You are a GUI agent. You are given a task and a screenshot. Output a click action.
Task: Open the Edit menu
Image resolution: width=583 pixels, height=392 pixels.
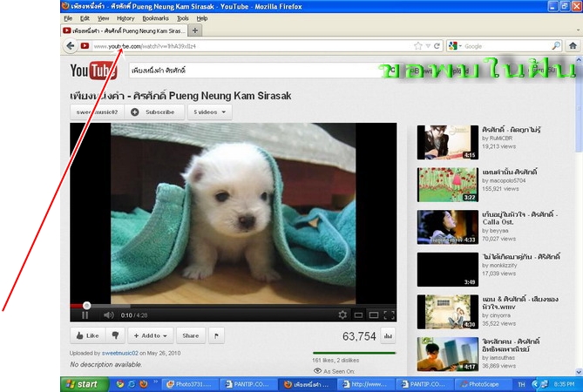pyautogui.click(x=85, y=18)
